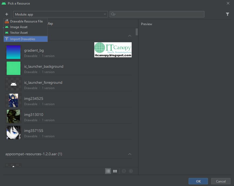Click Cancel to dismiss the dialog
The image size is (234, 186).
point(221,181)
